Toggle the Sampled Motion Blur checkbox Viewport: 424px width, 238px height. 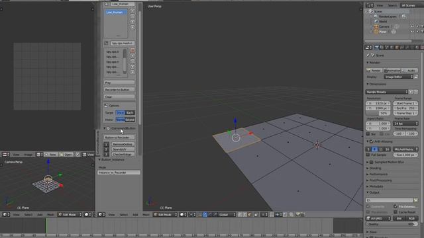[371, 162]
